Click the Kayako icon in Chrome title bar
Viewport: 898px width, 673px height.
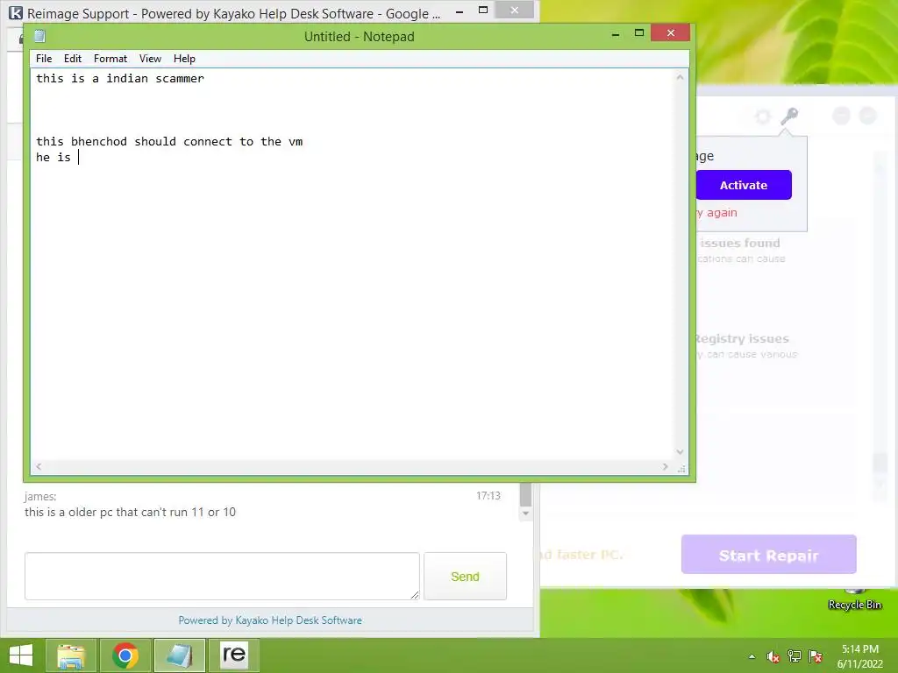tap(16, 12)
